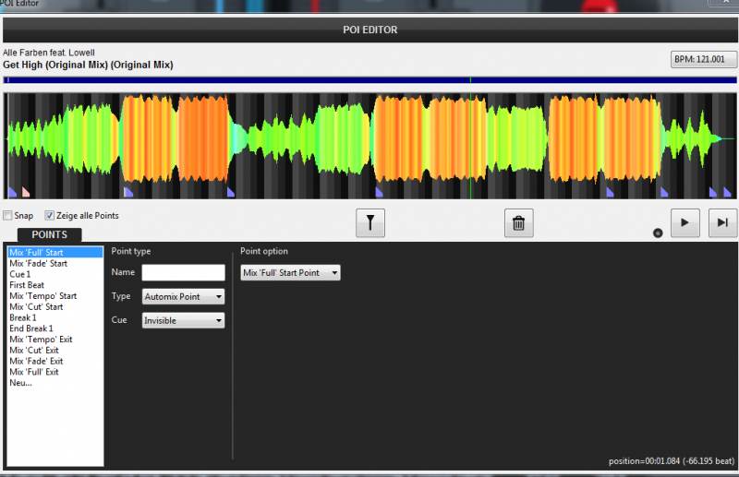Select the POINTS tab
This screenshot has width=739, height=477.
click(x=50, y=234)
